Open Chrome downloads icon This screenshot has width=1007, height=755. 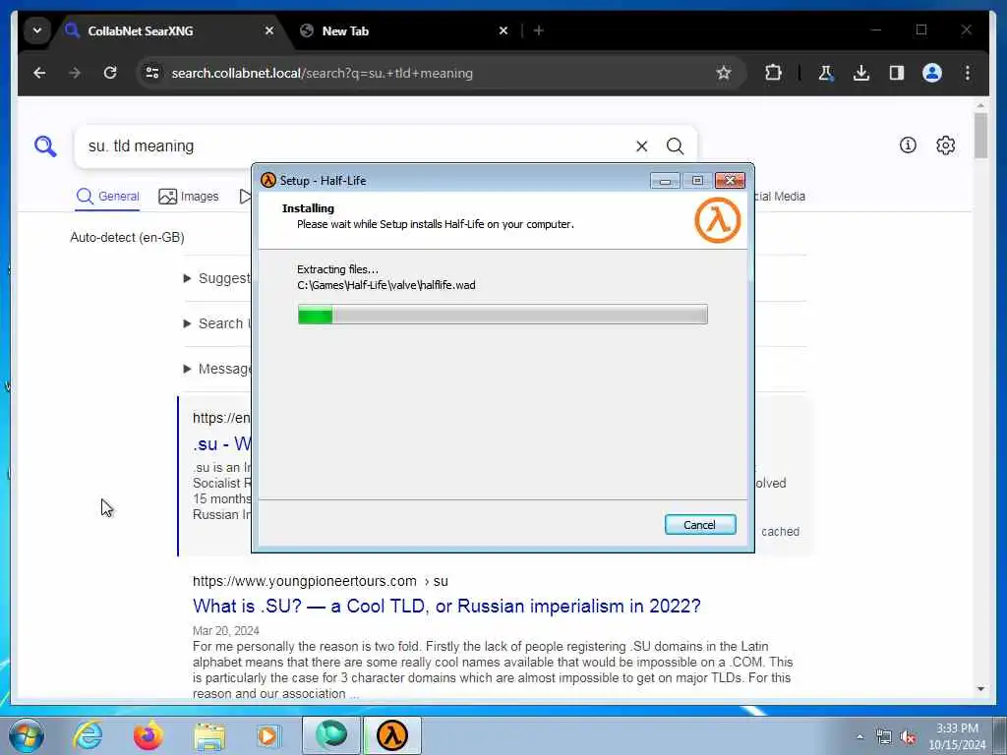[861, 73]
